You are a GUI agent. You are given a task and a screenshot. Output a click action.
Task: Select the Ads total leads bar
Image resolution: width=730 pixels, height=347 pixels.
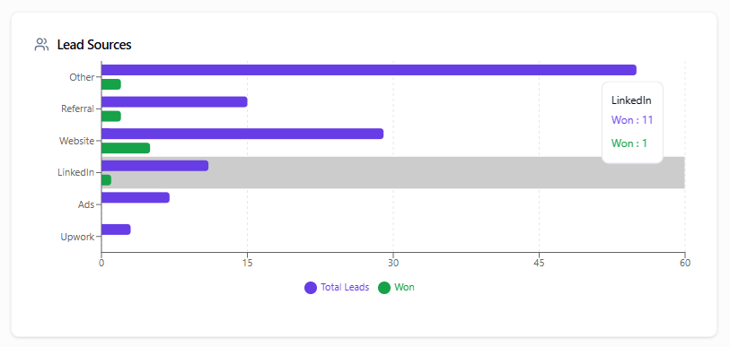point(136,197)
